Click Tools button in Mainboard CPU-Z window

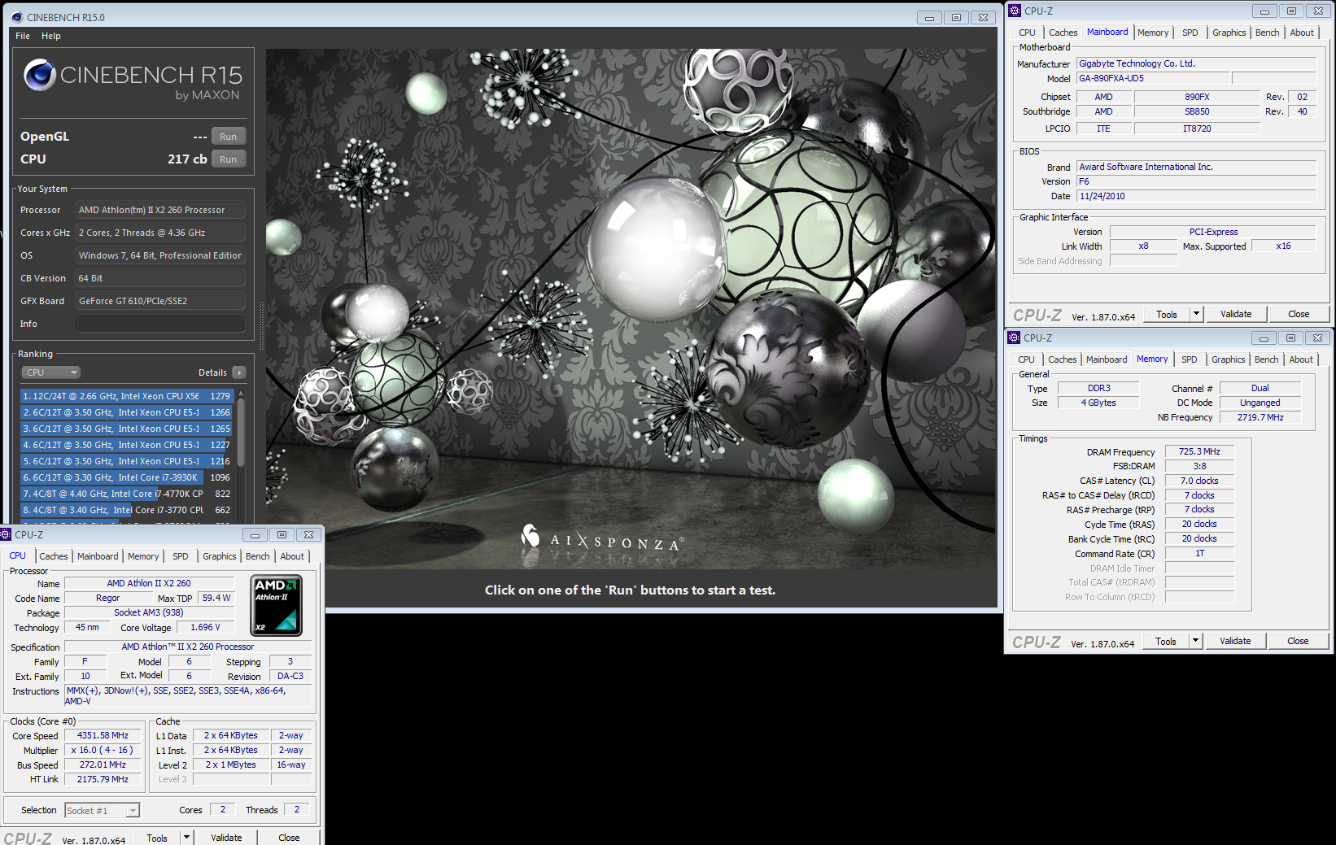point(1167,314)
